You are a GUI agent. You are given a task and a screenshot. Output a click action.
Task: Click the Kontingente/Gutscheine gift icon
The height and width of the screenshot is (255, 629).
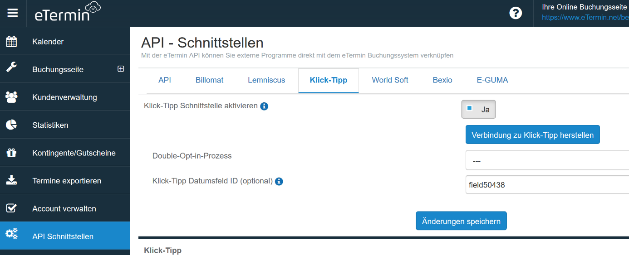tap(11, 153)
